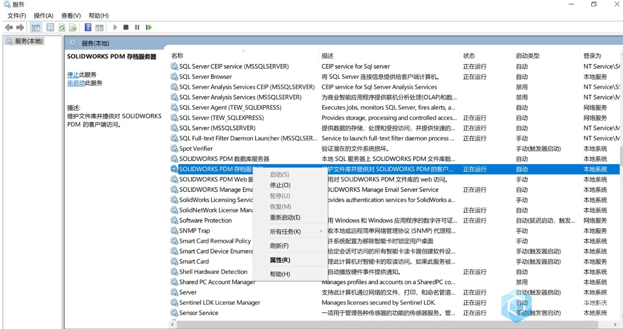Select gear icon of SQL Server Browser
Viewport: 623px width, 329px height.
pos(174,77)
